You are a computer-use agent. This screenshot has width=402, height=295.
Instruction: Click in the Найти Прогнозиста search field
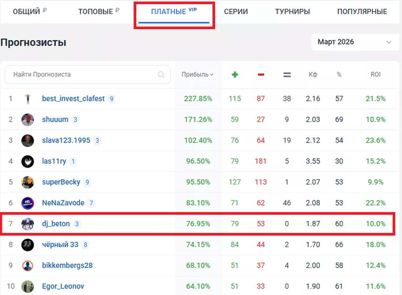pyautogui.click(x=82, y=74)
